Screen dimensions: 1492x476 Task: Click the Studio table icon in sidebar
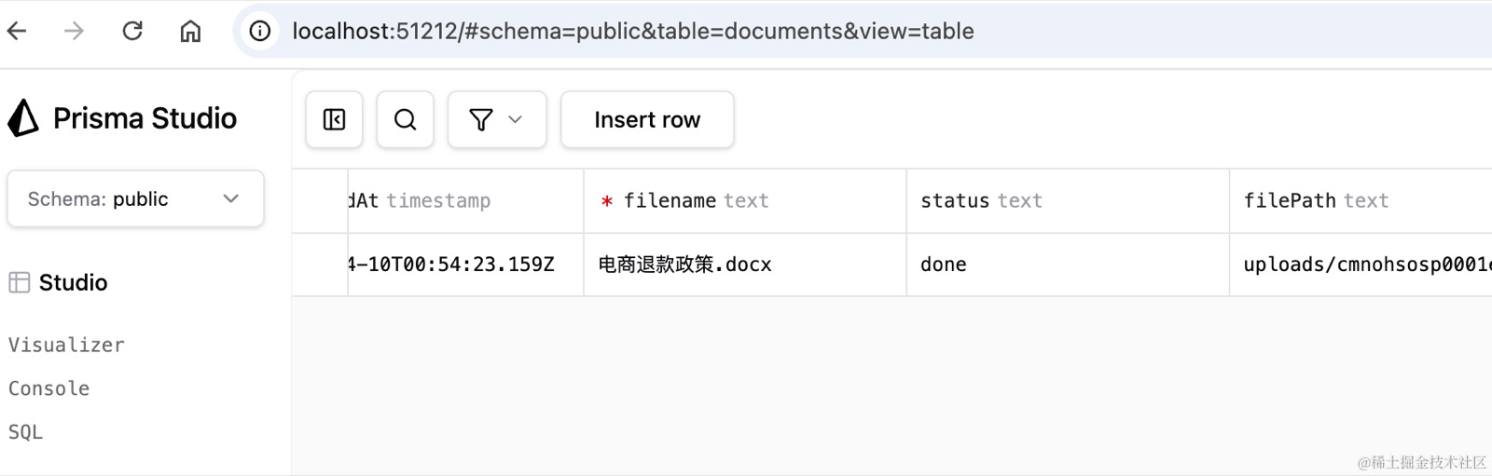[x=19, y=282]
